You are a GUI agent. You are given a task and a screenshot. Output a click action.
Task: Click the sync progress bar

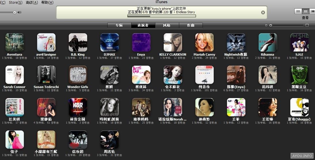(161, 16)
